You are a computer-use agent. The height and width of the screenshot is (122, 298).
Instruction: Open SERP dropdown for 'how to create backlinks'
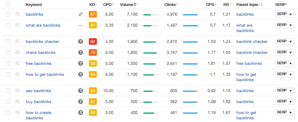point(285,112)
